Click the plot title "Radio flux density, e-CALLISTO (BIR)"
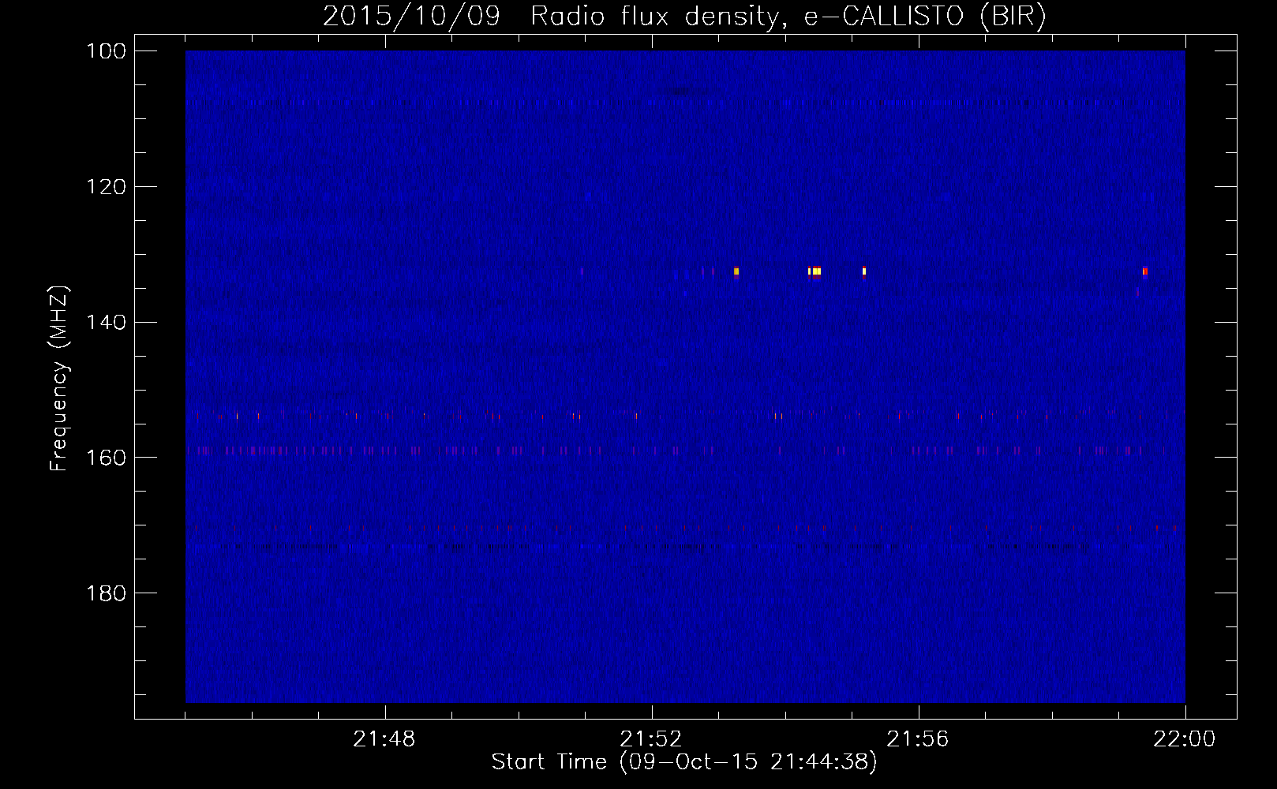This screenshot has height=789, width=1277. [788, 16]
